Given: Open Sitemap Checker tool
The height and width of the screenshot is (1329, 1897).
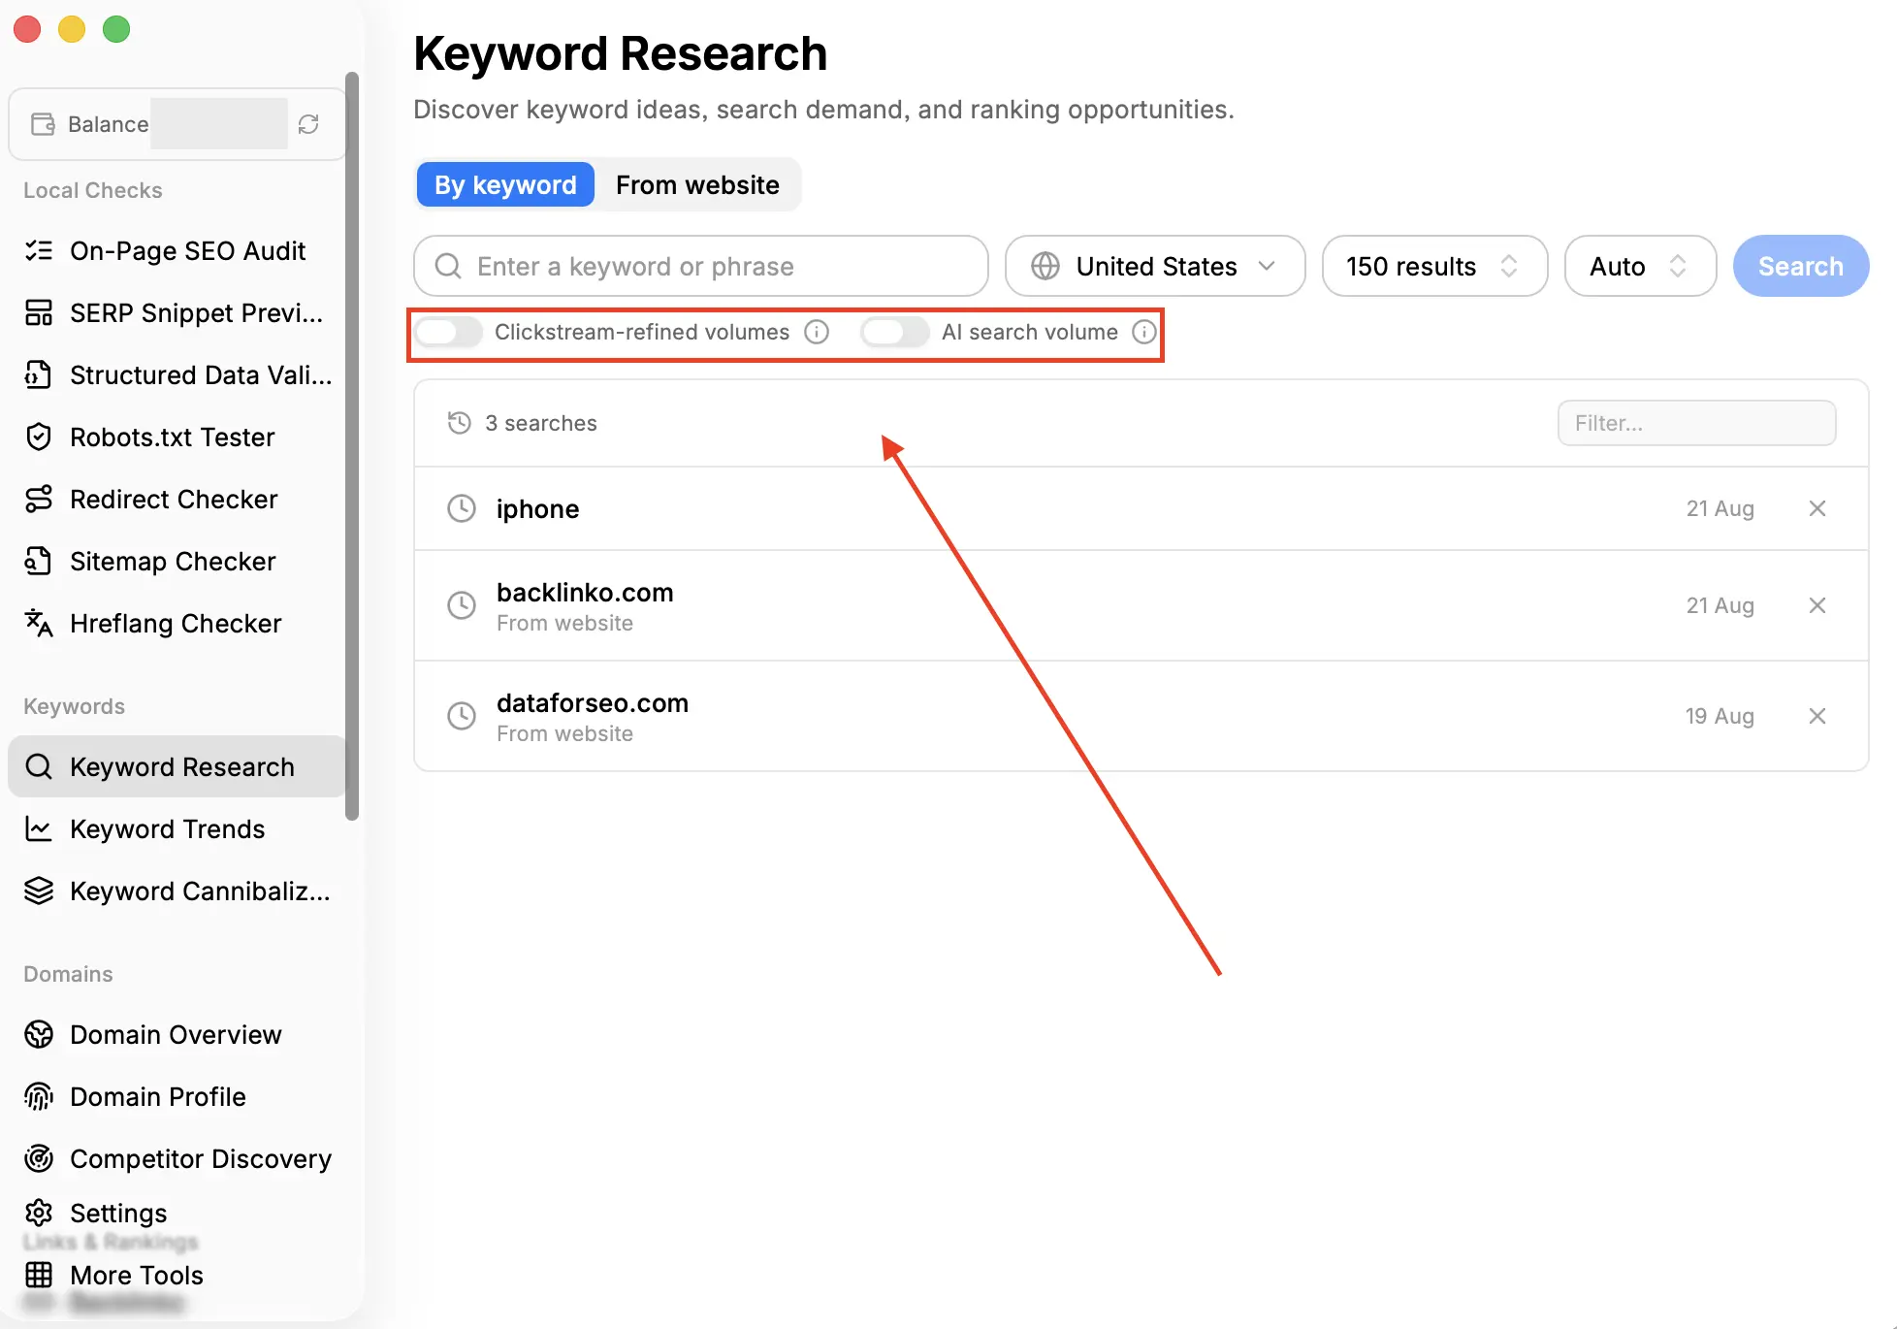Looking at the screenshot, I should [177, 562].
